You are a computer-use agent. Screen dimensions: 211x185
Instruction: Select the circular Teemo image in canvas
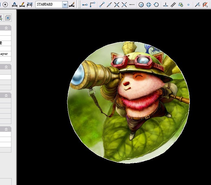tap(128, 102)
